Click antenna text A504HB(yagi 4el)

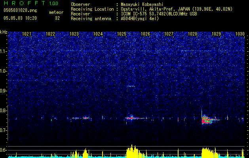(140, 19)
